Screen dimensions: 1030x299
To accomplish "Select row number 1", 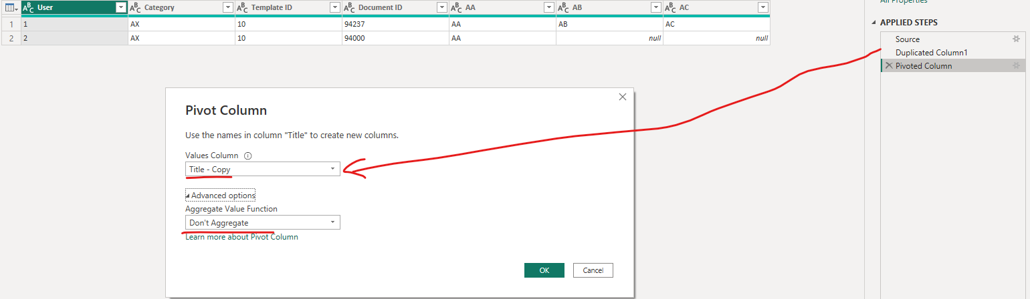I will click(11, 24).
